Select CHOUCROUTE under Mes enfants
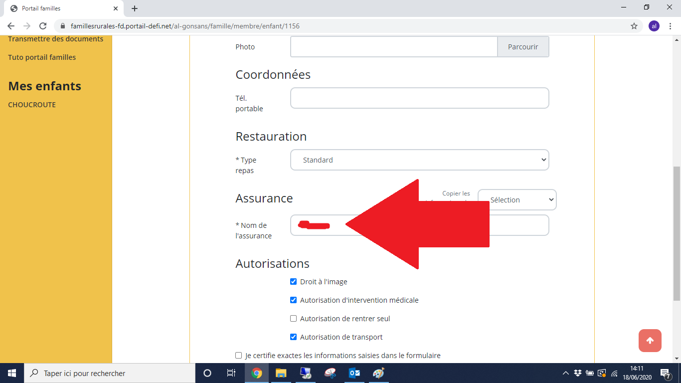Screen dimensions: 681x383 (x=32, y=105)
